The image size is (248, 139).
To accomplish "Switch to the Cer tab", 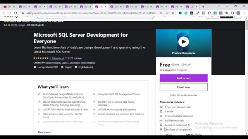I will pyautogui.click(x=116, y=7).
